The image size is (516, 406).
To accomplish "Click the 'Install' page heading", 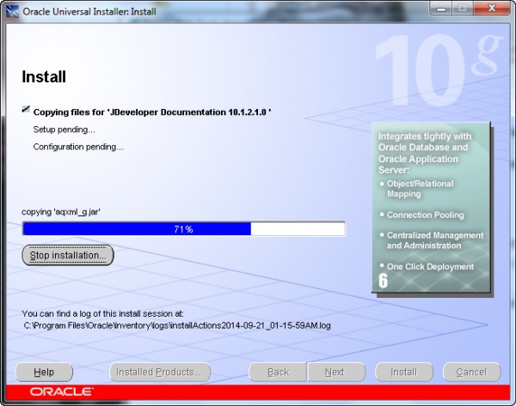I will click(44, 77).
